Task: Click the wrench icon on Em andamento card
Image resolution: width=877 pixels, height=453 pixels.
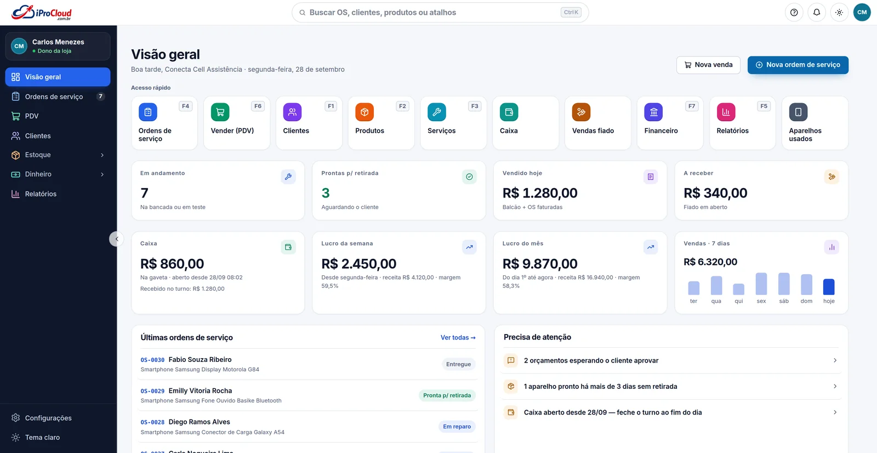Action: pyautogui.click(x=288, y=177)
